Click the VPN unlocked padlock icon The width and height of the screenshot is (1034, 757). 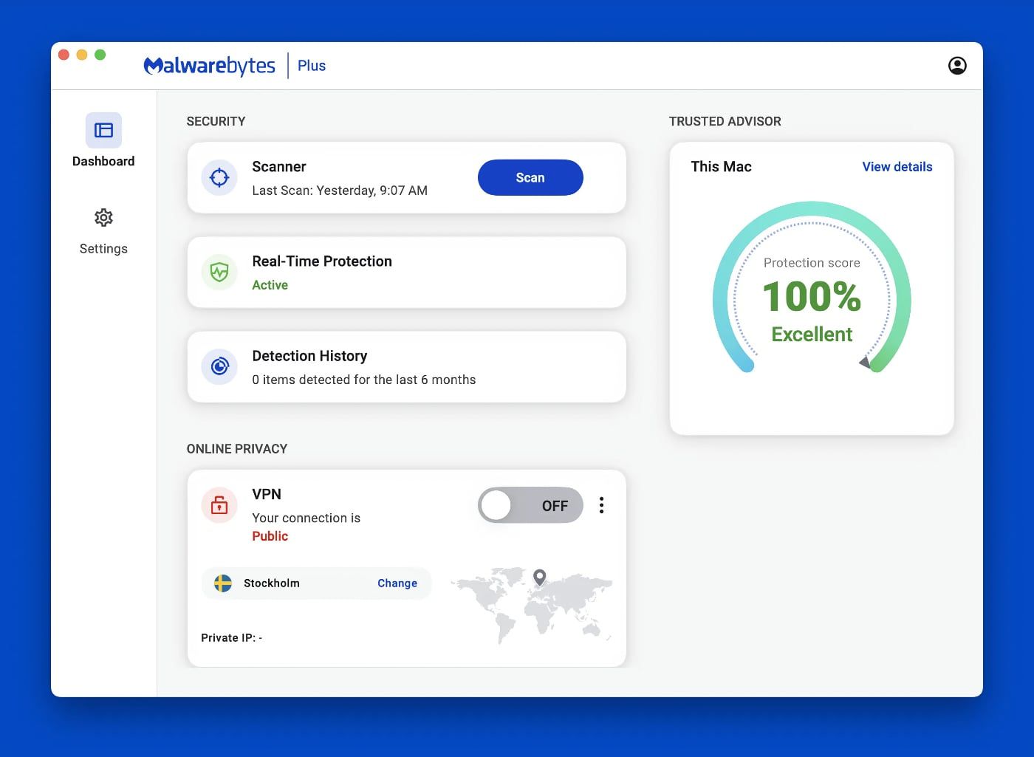pyautogui.click(x=219, y=505)
